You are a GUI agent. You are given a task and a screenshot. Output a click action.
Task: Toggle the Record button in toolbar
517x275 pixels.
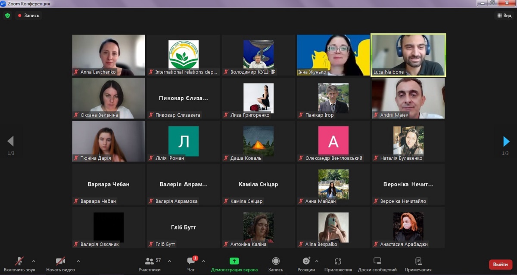276,261
